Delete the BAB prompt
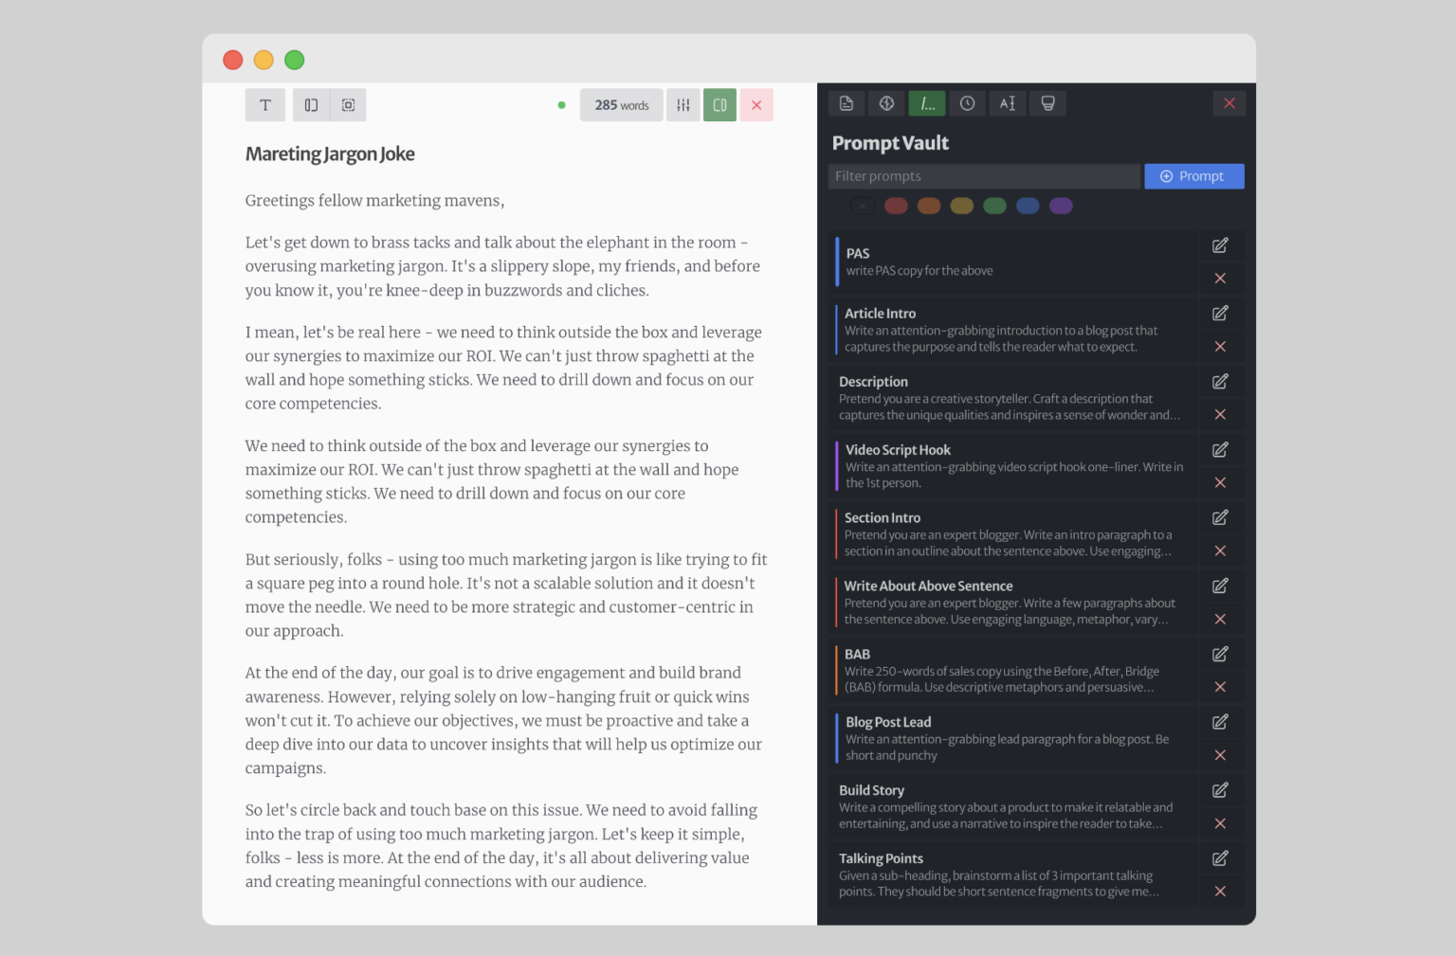The width and height of the screenshot is (1456, 956). (x=1220, y=687)
